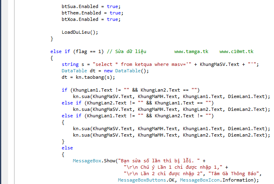This screenshot has width=274, height=184.
Task: Click 'else if (KhungLan2.Text != "" && KhungLan1.Text == "")'
Action: click(x=137, y=103)
